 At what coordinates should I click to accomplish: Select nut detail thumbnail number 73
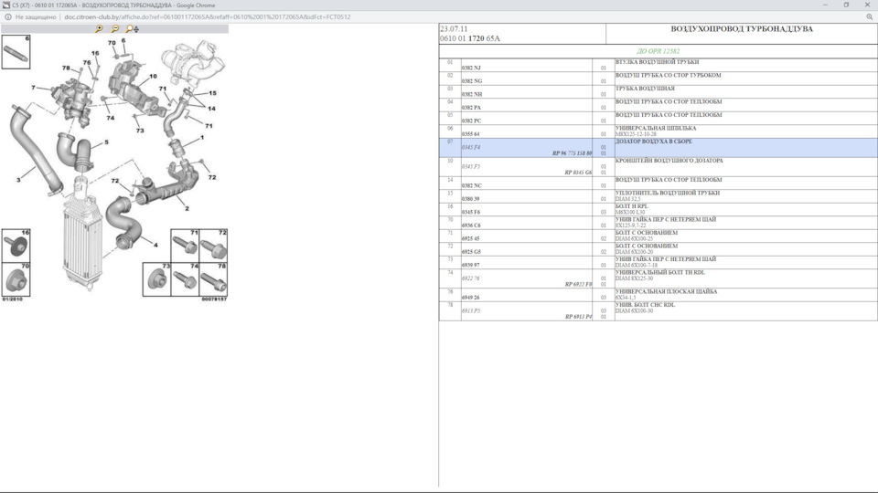pos(156,279)
